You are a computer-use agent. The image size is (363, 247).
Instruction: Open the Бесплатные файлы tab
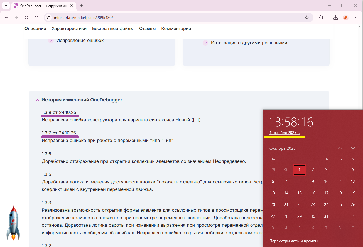(113, 29)
